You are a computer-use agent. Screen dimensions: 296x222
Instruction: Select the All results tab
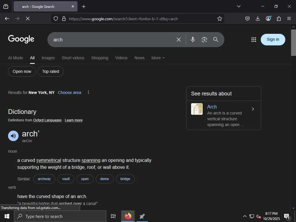(x=32, y=58)
